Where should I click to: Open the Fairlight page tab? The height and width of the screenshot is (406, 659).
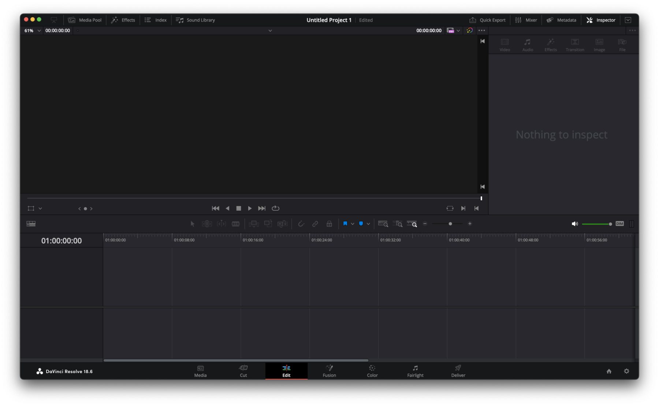point(415,371)
